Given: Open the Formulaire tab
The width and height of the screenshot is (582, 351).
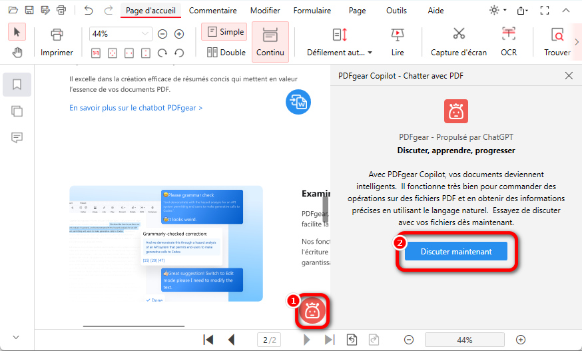Looking at the screenshot, I should click(x=312, y=11).
